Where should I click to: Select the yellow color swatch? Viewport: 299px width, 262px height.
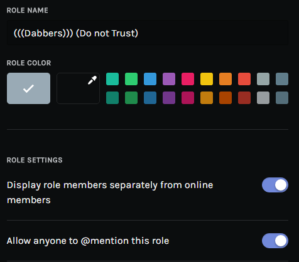(207, 79)
